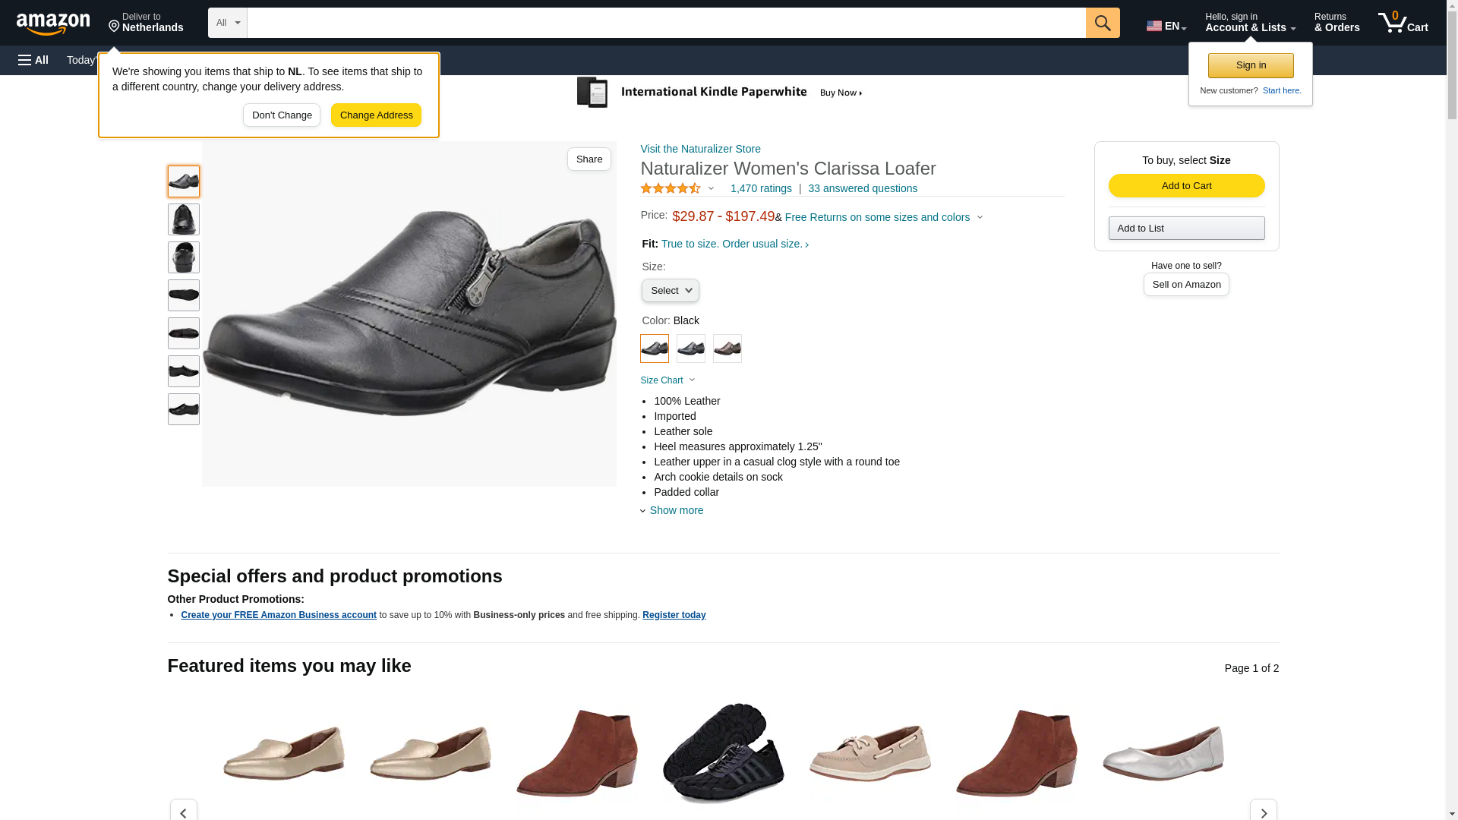The image size is (1458, 820).
Task: Open the shopping cart icon
Action: tap(1402, 23)
